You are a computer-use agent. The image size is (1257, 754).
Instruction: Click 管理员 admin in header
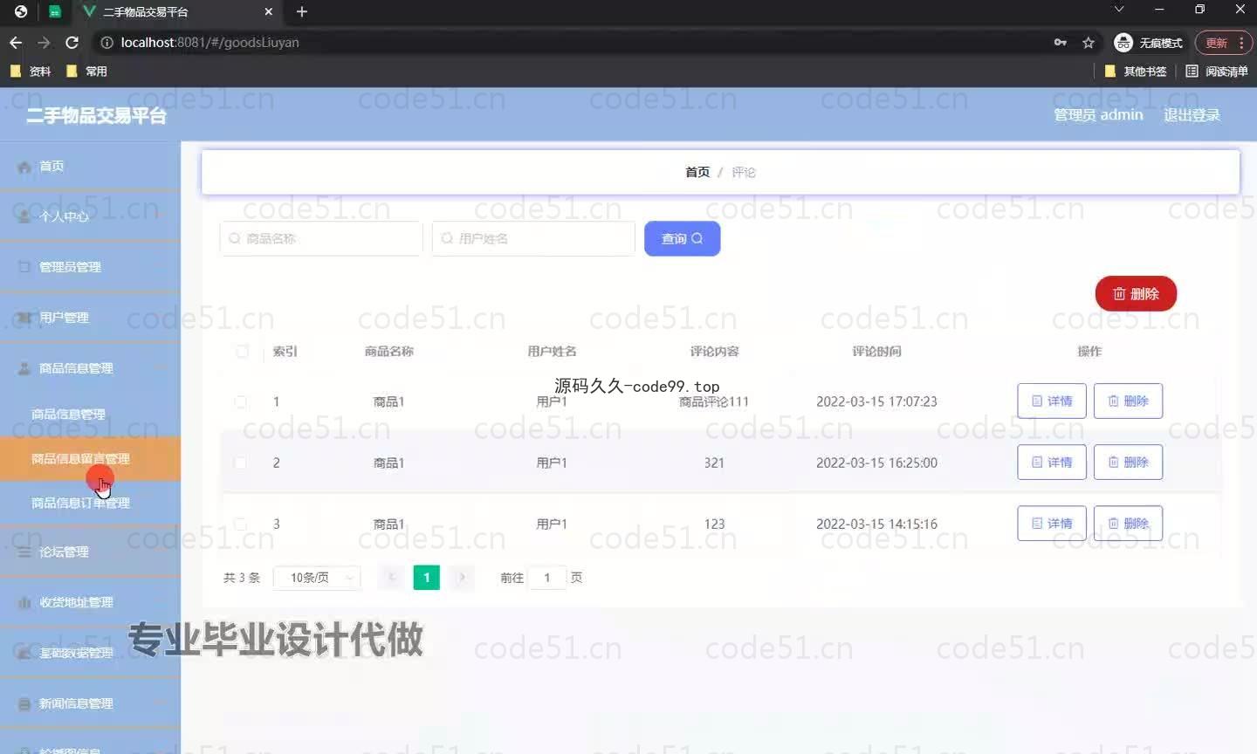point(1098,114)
